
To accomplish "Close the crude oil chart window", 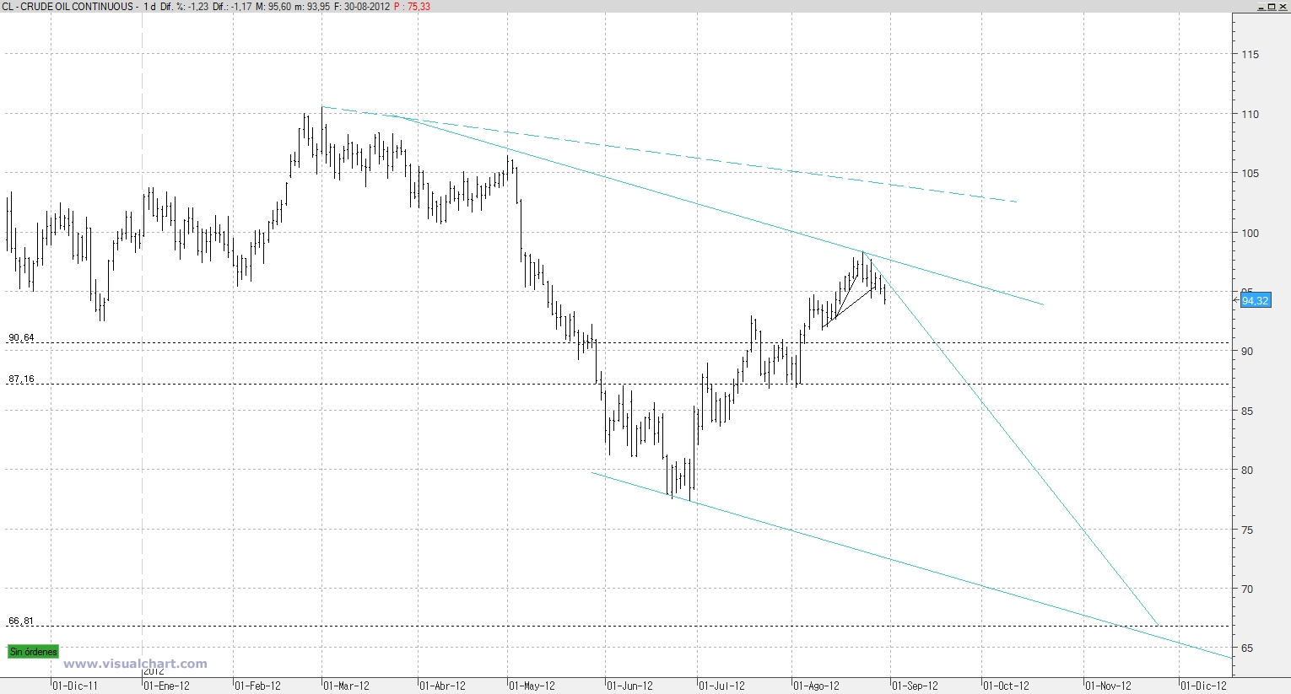I will tap(1283, 6).
